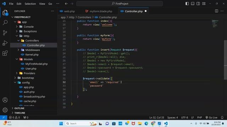Customize layout icon in title bar
Viewport: 227px width, 127px height.
tap(204, 4)
